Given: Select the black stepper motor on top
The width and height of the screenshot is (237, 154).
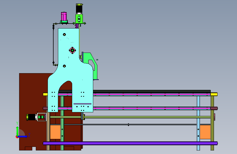Looking at the screenshot, I should [79, 9].
